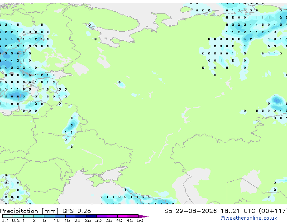Click the '18..21 UTC' time range
Image resolution: width=287 pixels, height=222 pixels.
(238, 211)
